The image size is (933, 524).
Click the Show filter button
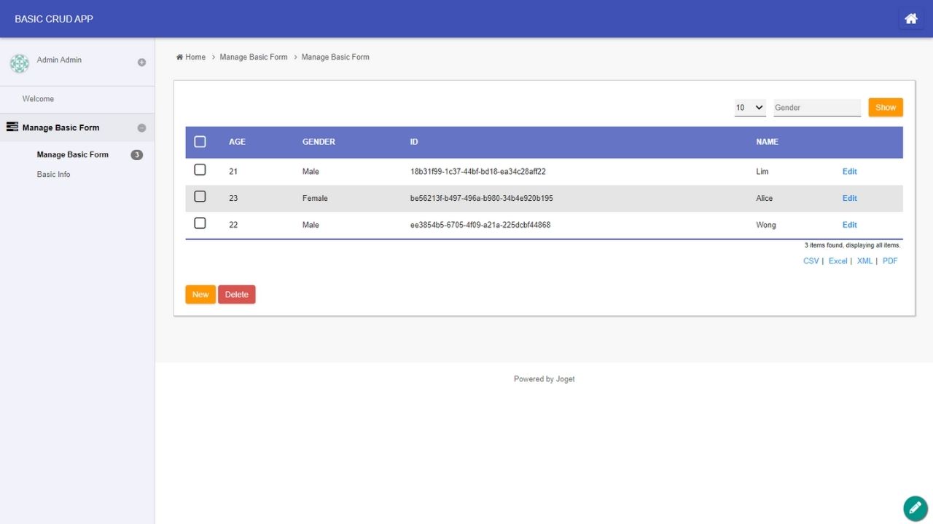tap(885, 108)
